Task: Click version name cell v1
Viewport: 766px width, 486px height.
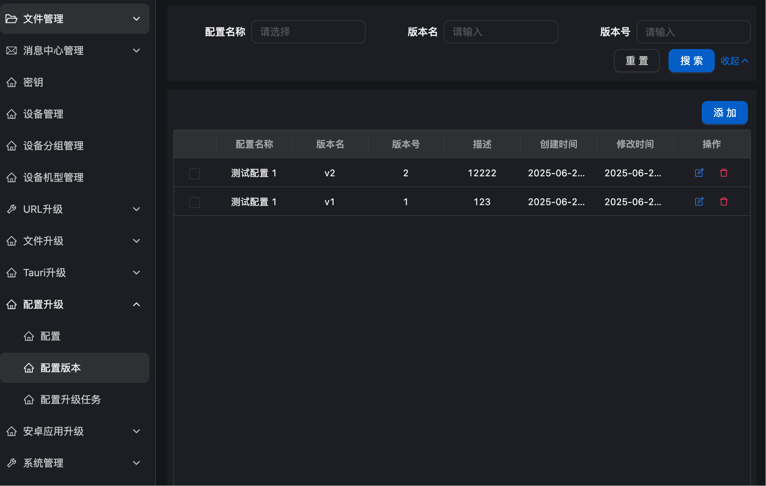Action: [x=330, y=202]
